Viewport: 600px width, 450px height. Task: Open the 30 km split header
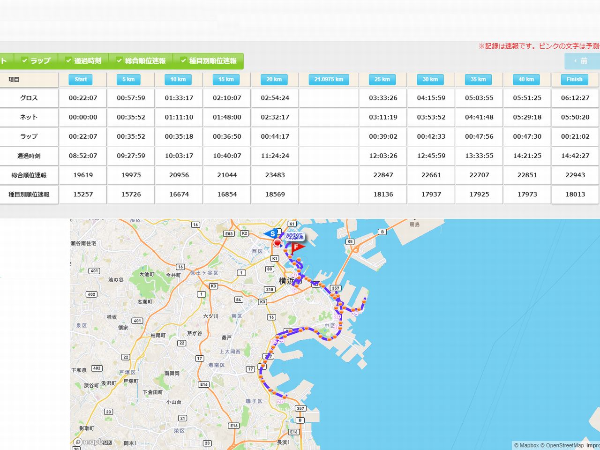point(430,80)
